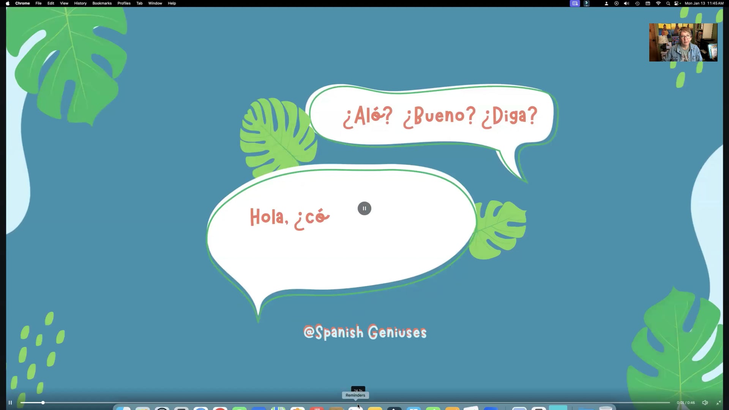Viewport: 729px width, 410px height.
Task: Click the video progress slider handle
Action: click(43, 403)
